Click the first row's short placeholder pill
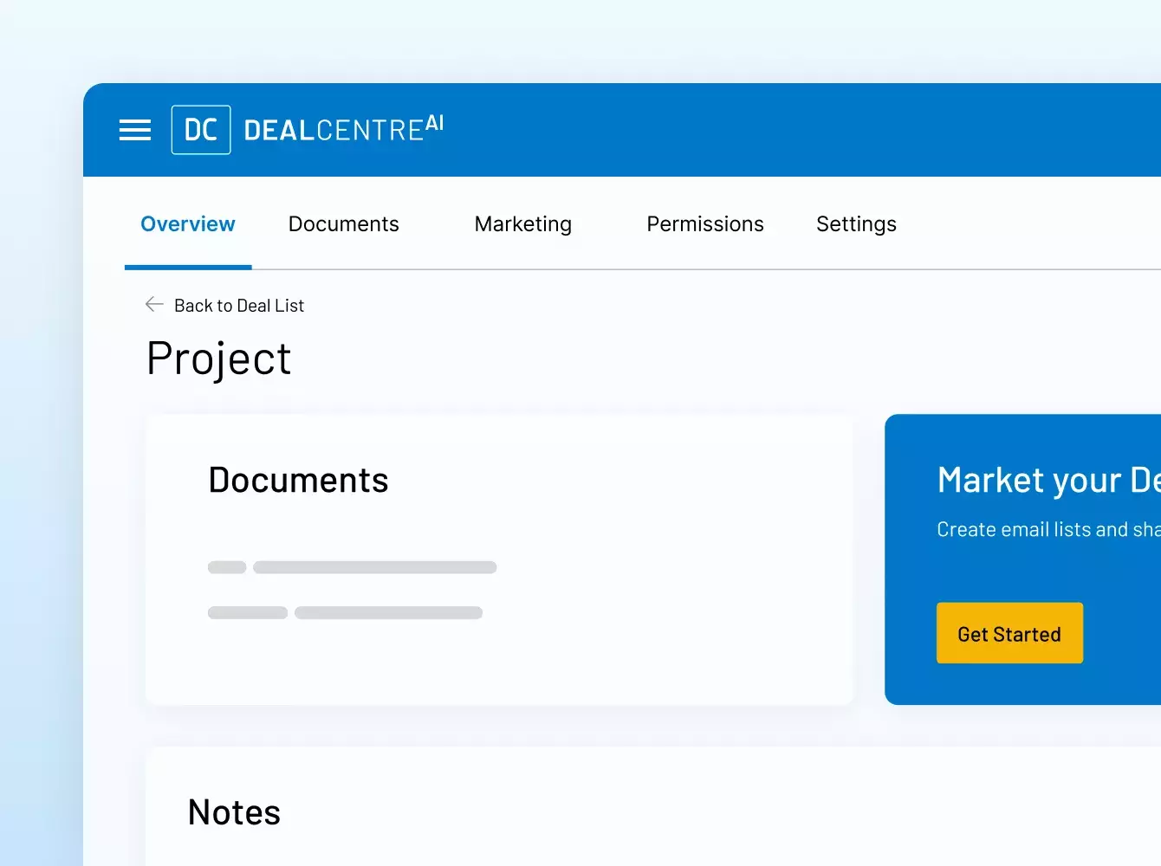1161x866 pixels. click(227, 567)
